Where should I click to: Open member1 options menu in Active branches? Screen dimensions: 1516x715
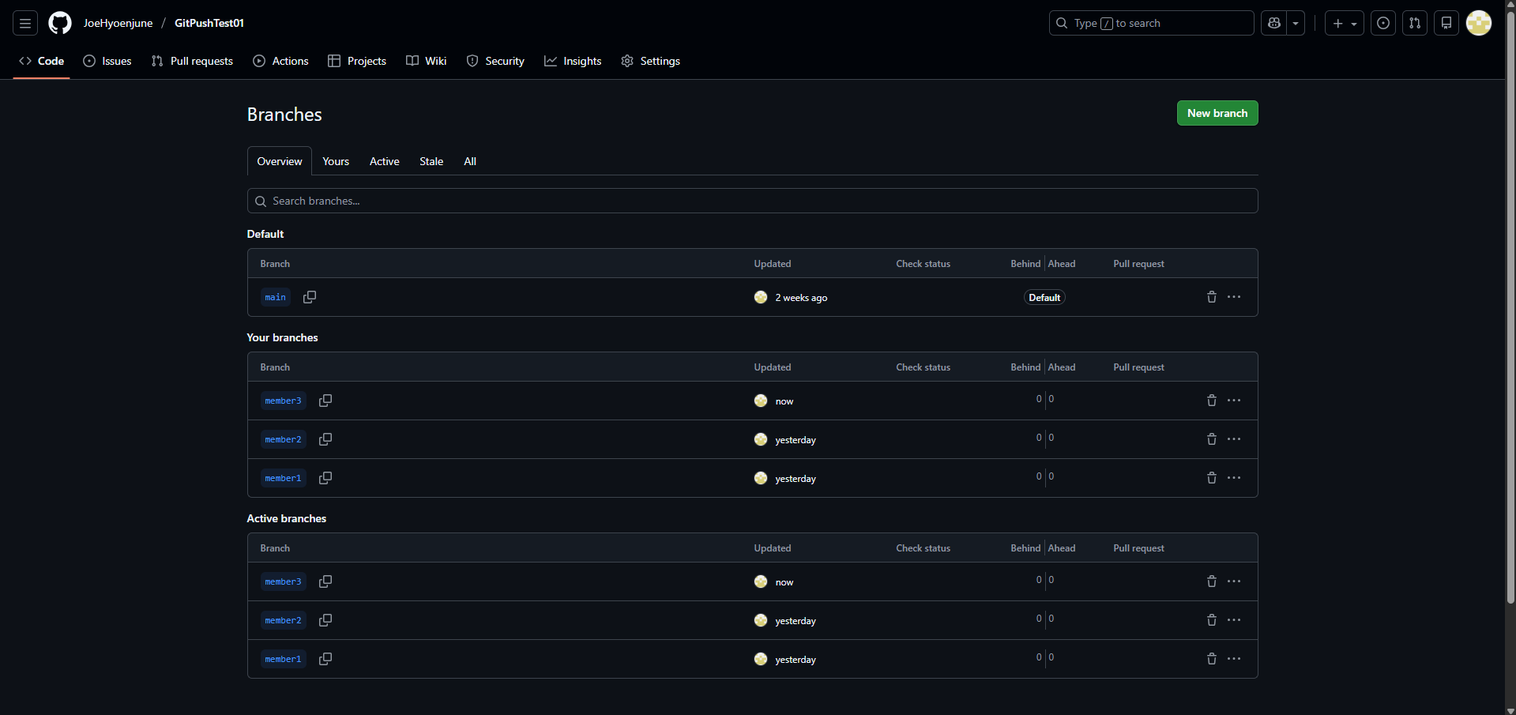click(x=1234, y=659)
